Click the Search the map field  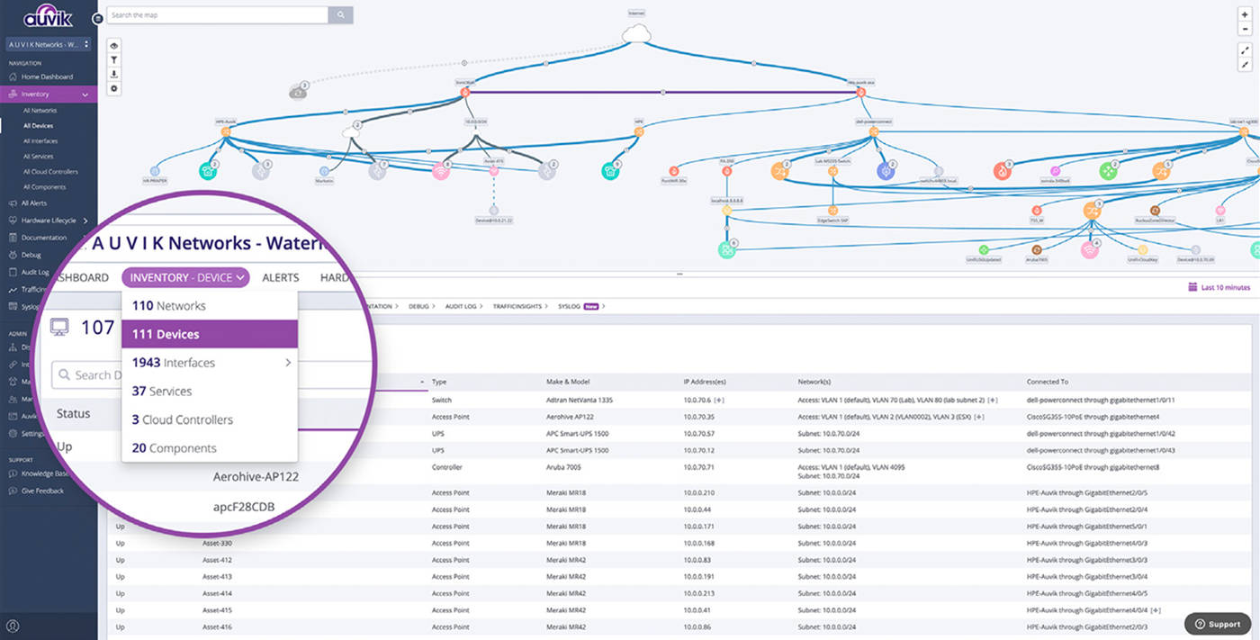(x=217, y=15)
